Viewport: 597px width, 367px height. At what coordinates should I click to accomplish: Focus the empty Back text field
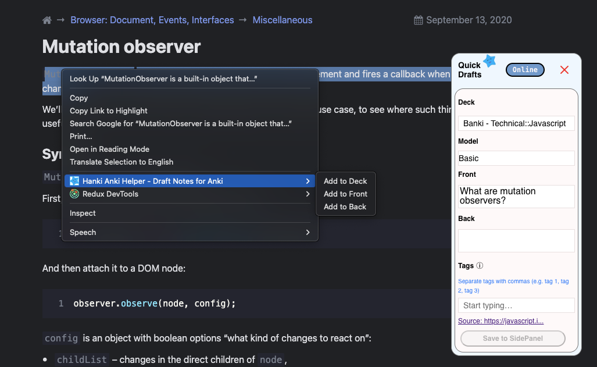(516, 240)
